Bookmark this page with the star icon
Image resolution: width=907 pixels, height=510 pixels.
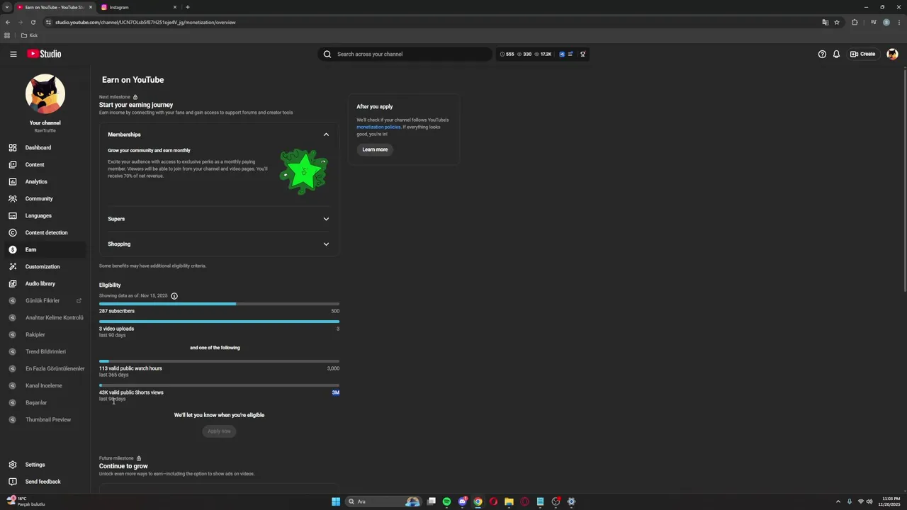click(837, 22)
